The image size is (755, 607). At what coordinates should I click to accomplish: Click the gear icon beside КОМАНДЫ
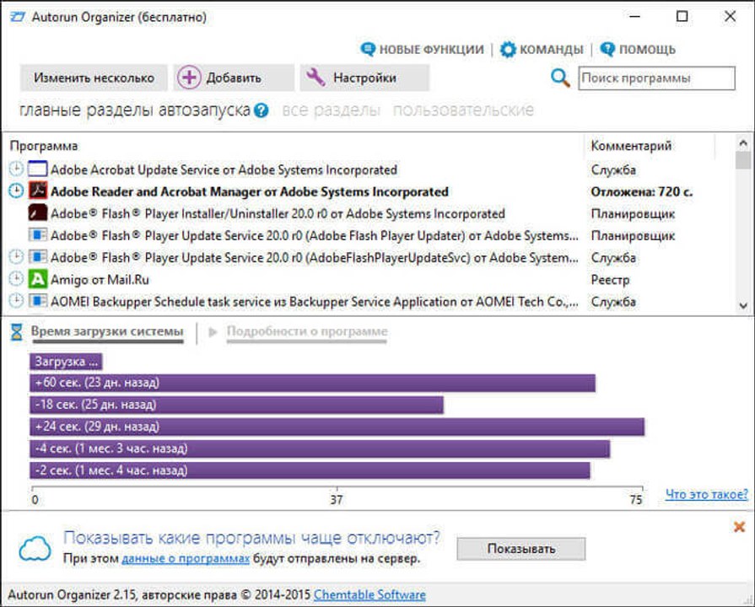[508, 49]
